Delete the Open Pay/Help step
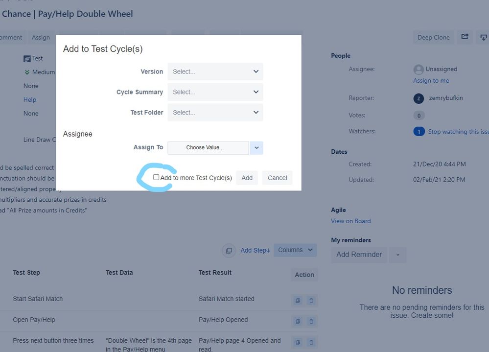 tap(311, 322)
